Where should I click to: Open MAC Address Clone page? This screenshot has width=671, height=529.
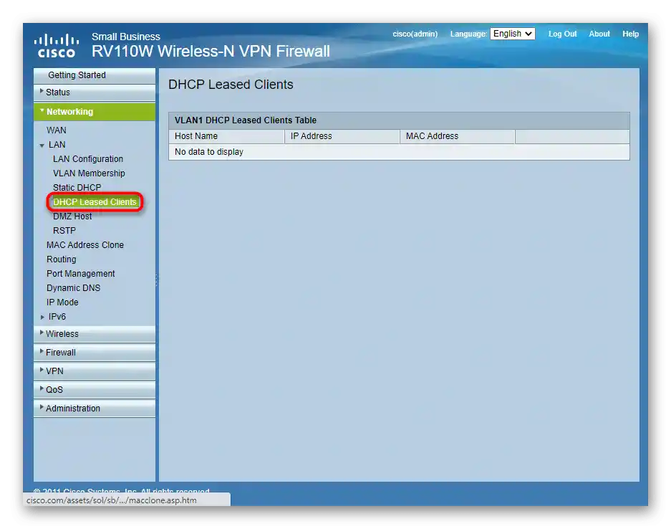[85, 245]
